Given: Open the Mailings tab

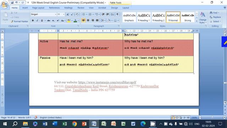Looking at the screenshot, I should pos(68,8).
